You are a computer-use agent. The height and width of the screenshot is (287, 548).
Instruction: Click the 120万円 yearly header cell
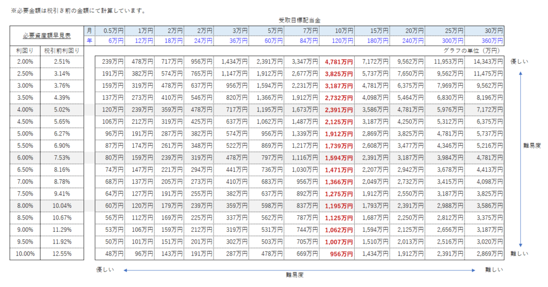(x=339, y=41)
